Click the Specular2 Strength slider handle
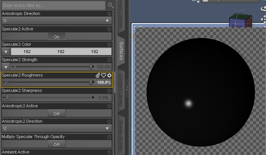 click(x=91, y=67)
